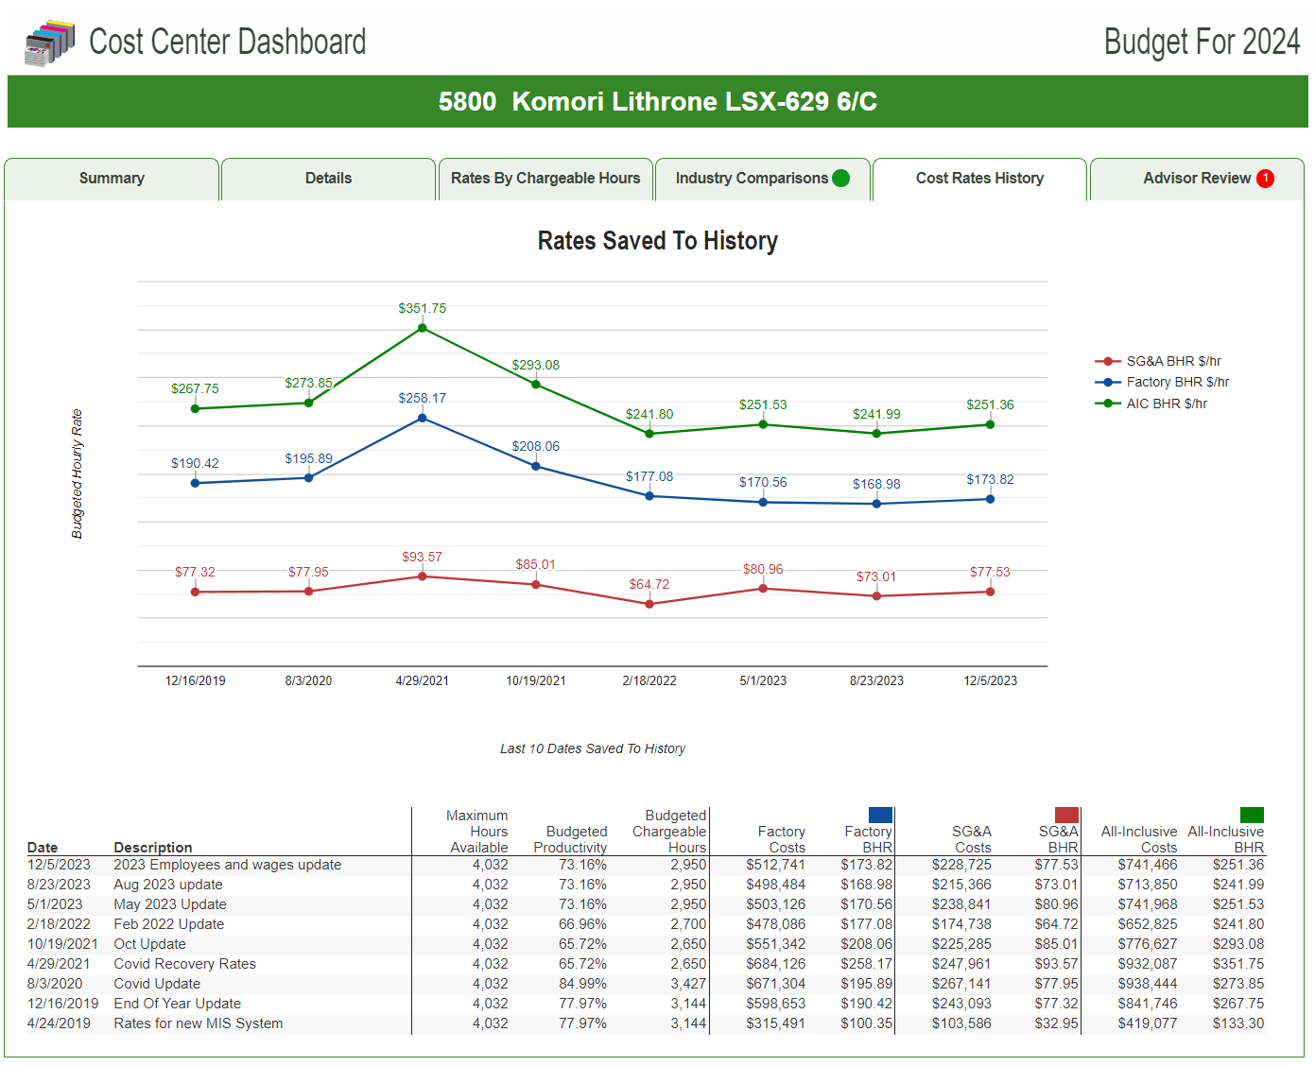Click the 4/29/2021 x-axis date label
1315x1066 pixels.
pos(422,680)
